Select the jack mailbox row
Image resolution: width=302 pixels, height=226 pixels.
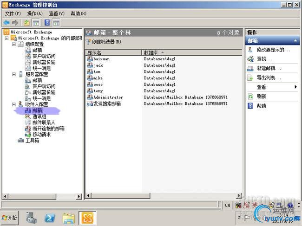[164, 65]
